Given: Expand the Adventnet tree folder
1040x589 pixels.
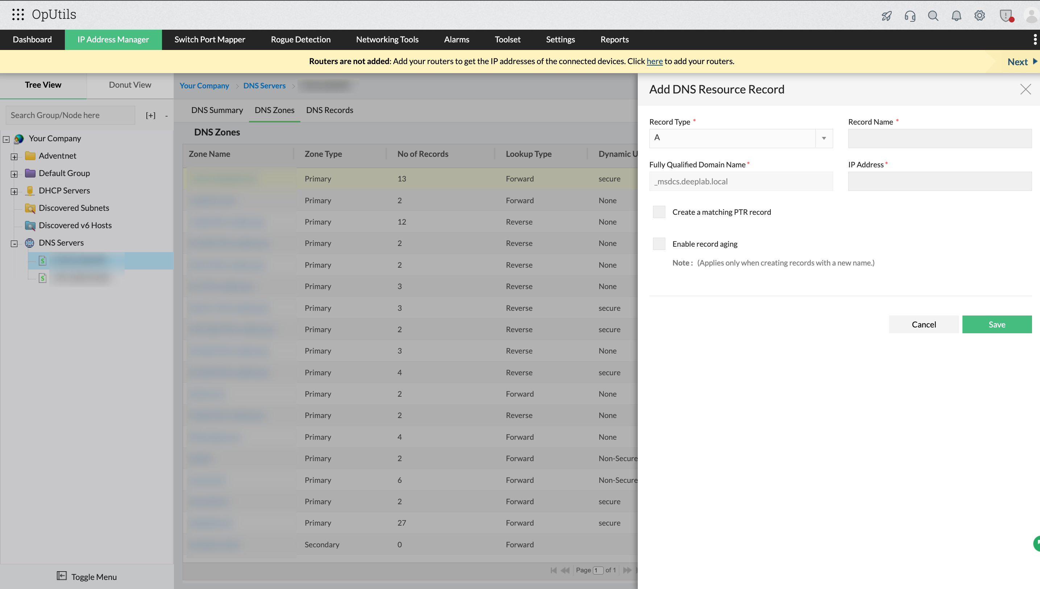Looking at the screenshot, I should (14, 156).
